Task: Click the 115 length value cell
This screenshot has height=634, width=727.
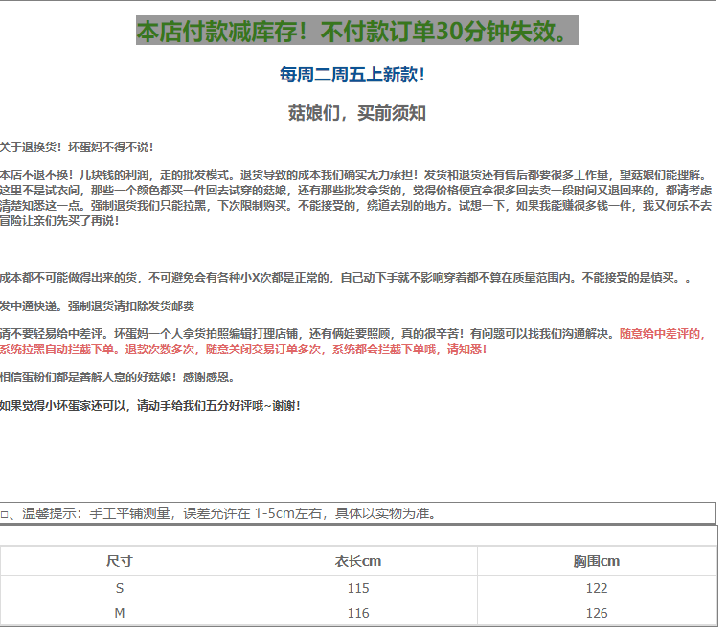Action: tap(358, 588)
